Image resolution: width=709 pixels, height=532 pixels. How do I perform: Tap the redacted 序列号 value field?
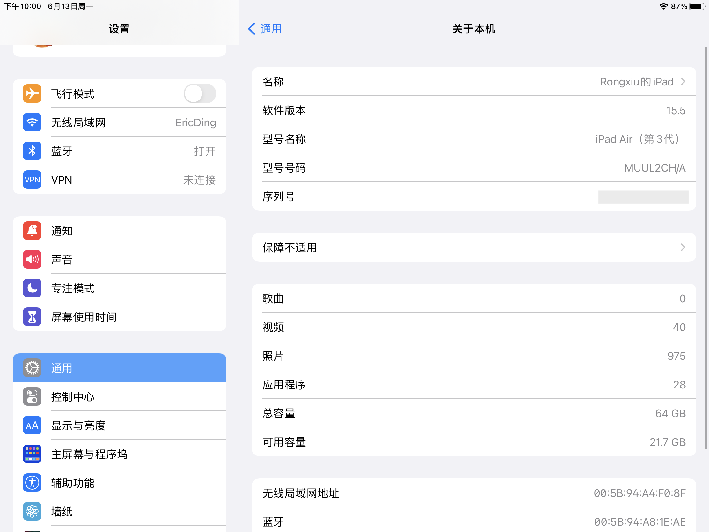[x=643, y=197]
